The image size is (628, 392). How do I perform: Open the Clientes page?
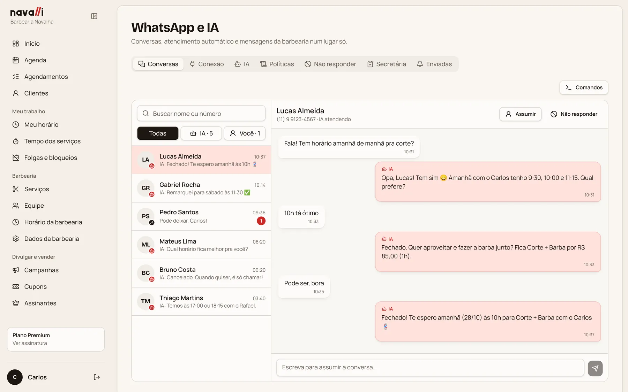[56, 93]
